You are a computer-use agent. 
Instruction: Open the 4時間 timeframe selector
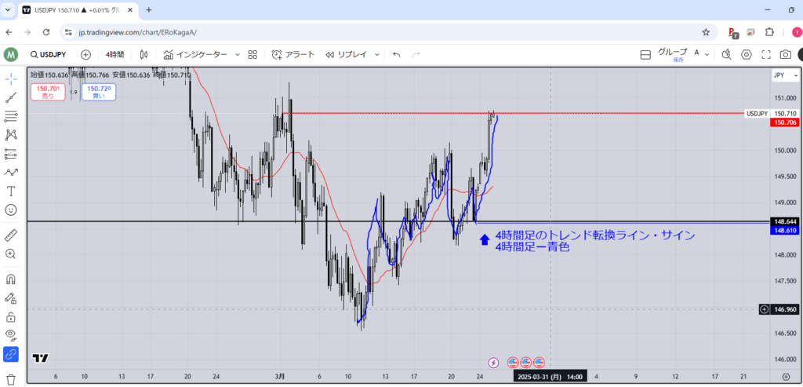coord(114,55)
